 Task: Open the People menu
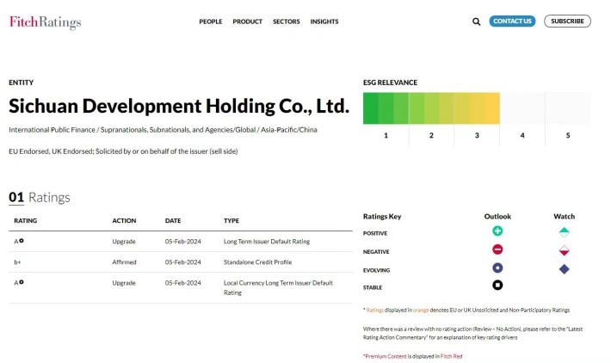pos(210,22)
